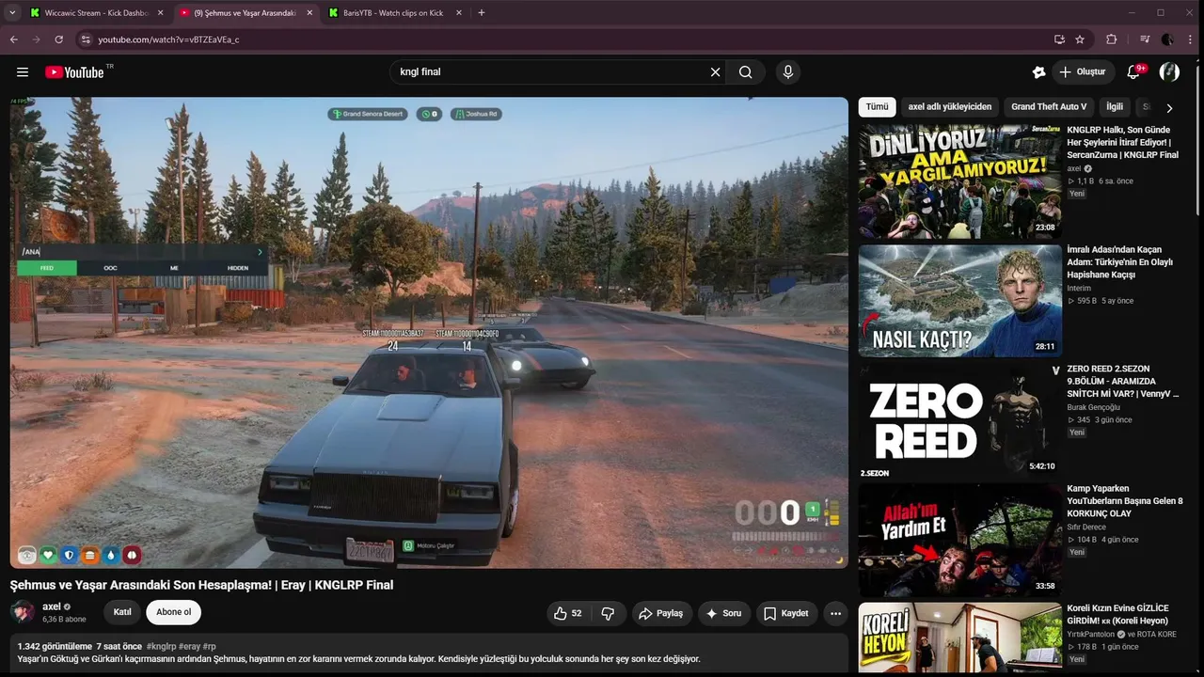
Task: Dislike the video with thumbs down
Action: coord(608,613)
